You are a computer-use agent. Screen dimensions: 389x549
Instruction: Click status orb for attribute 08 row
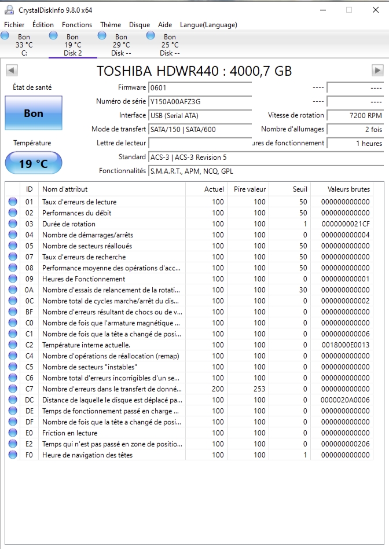(x=13, y=268)
